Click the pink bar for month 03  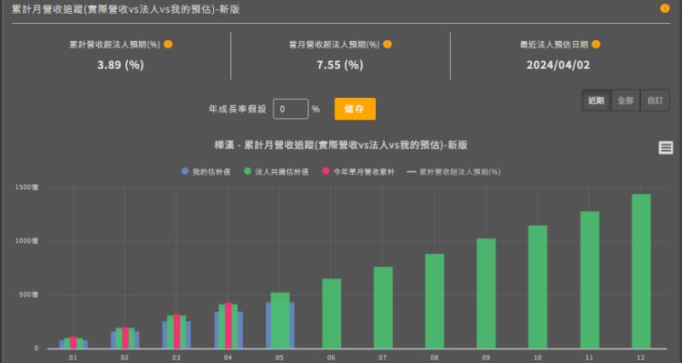click(x=176, y=331)
